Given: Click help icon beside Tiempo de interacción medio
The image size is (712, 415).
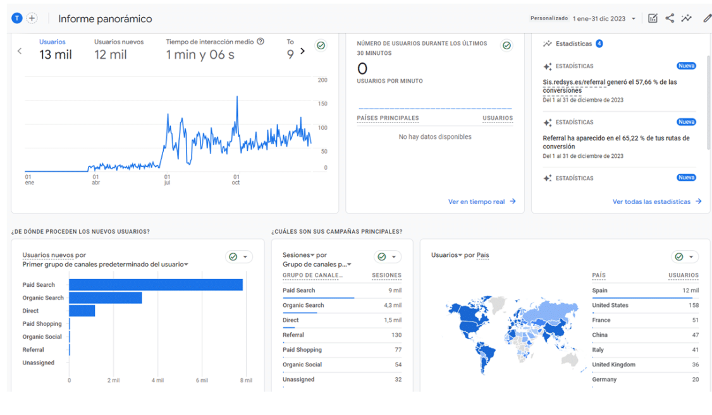Looking at the screenshot, I should click(261, 42).
